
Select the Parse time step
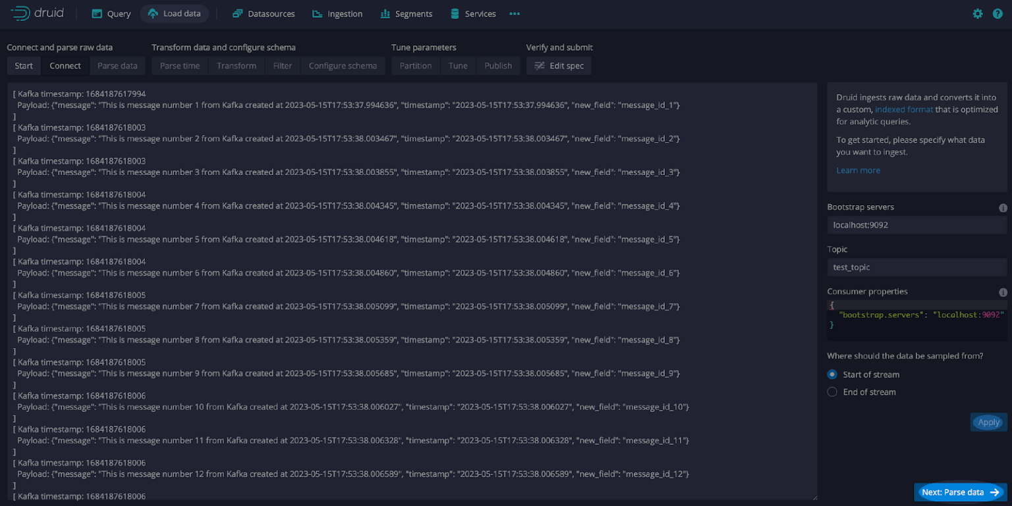pos(180,66)
